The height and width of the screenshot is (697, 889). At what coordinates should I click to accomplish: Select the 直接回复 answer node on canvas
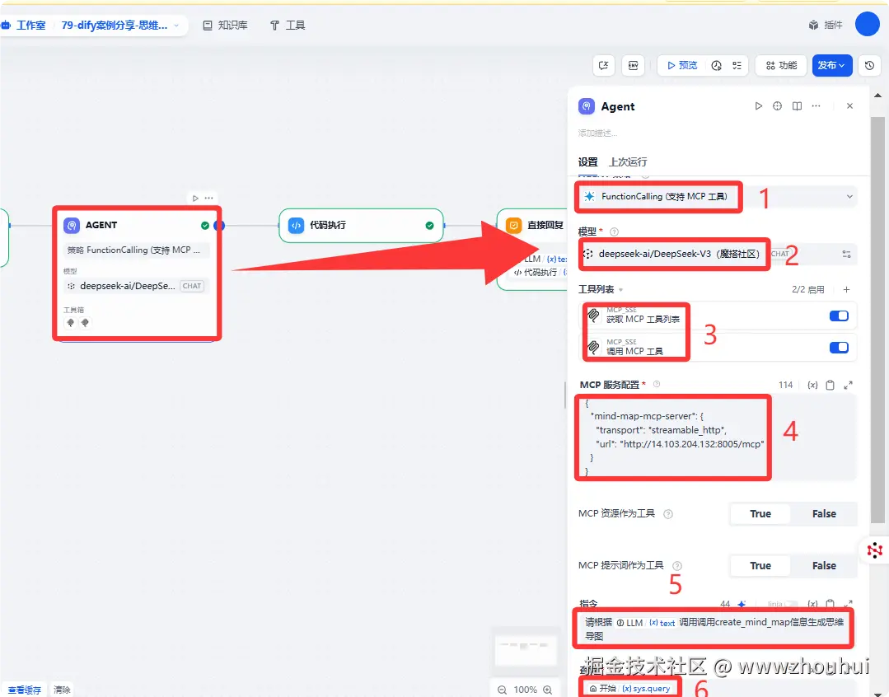(533, 250)
